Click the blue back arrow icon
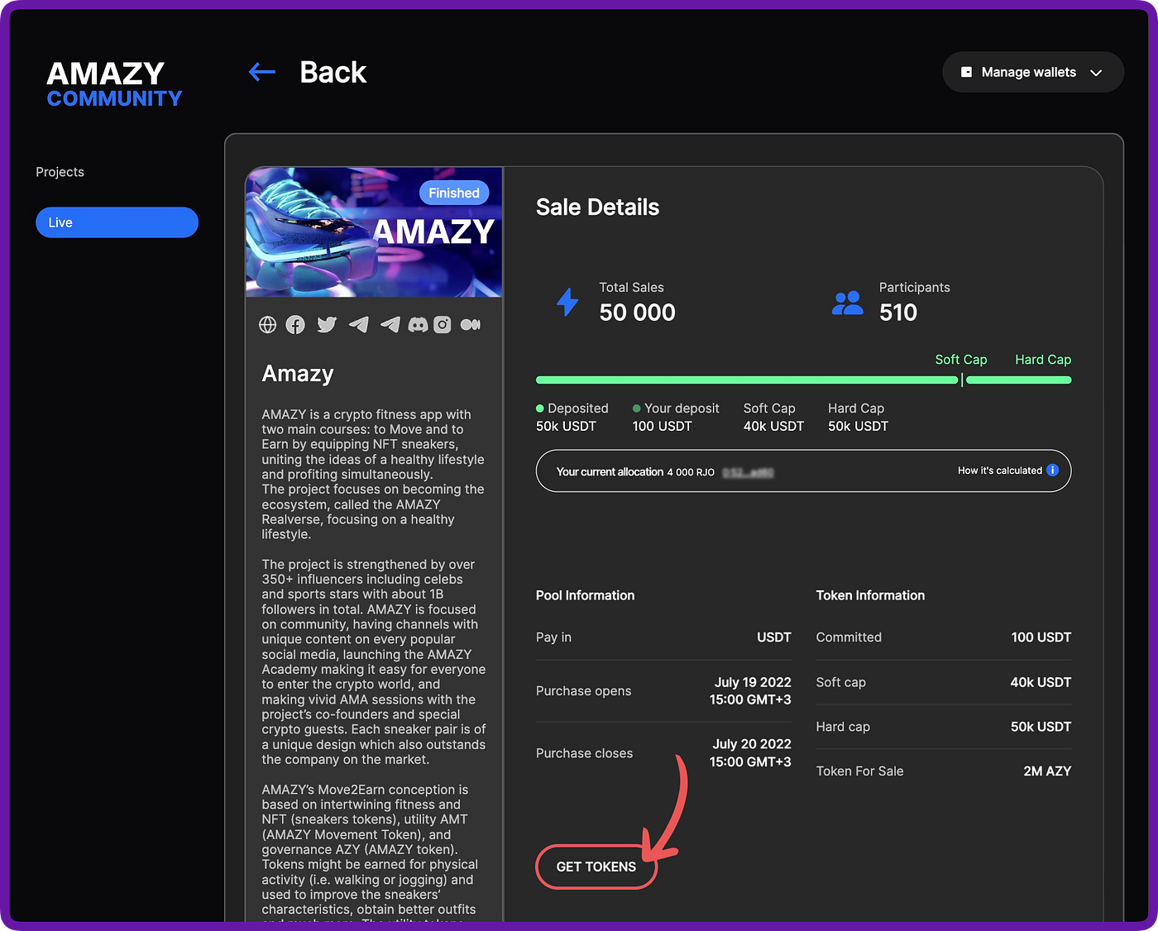The height and width of the screenshot is (931, 1158). [262, 72]
